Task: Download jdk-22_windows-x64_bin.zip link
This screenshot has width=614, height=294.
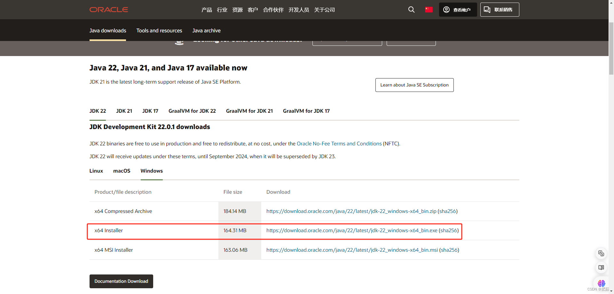Action: [x=351, y=211]
